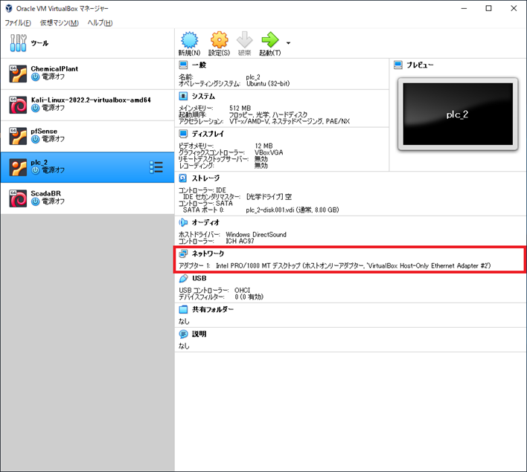Click the ネットワーク Network section icon

pyautogui.click(x=183, y=253)
